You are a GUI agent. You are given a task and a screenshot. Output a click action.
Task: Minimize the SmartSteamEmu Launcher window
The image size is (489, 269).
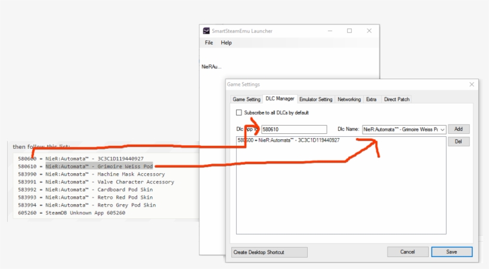(x=330, y=31)
